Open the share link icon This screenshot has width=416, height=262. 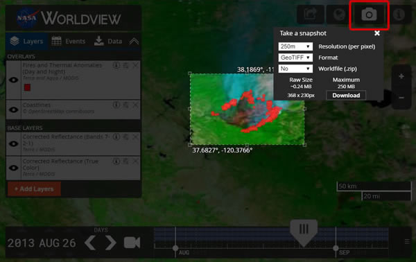[x=311, y=15]
